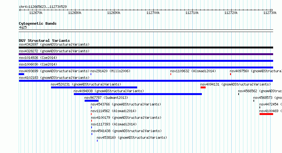282x153 pixels.
Task: Click the blue nsv4520231 variant bar
Action: click(94, 87)
